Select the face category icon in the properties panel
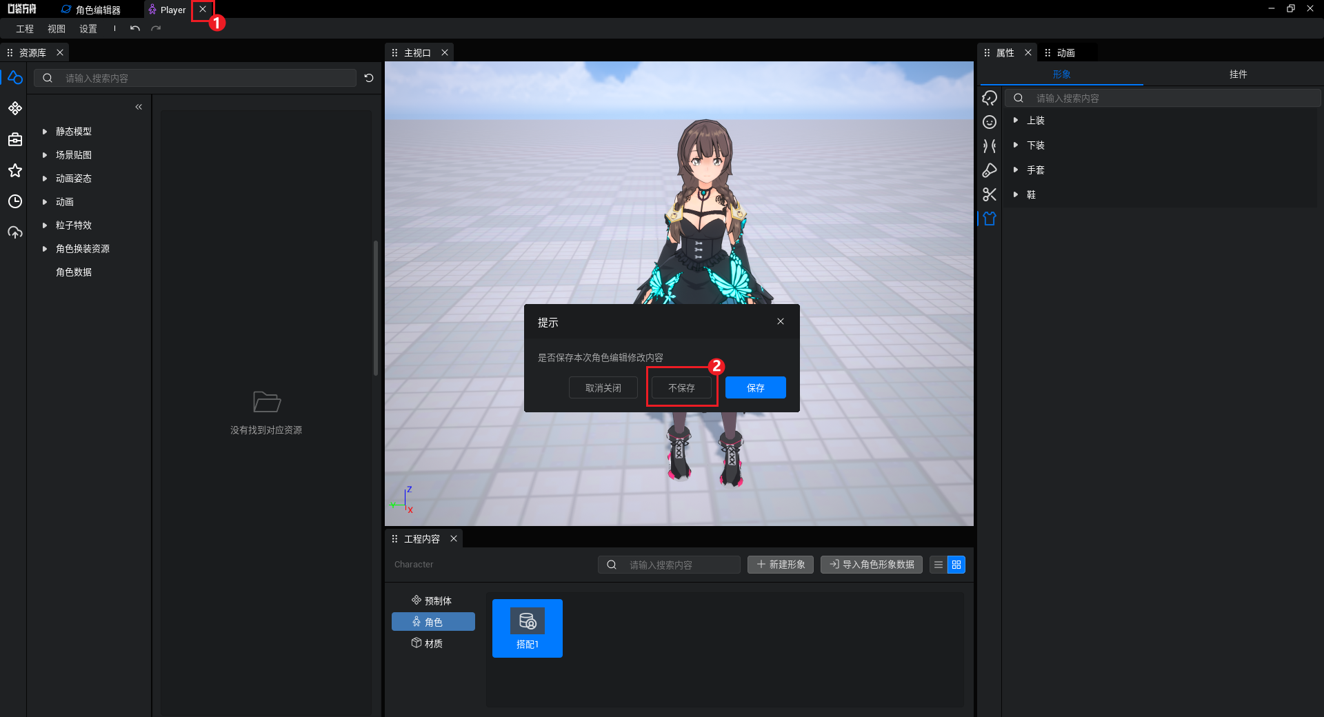 click(x=990, y=122)
